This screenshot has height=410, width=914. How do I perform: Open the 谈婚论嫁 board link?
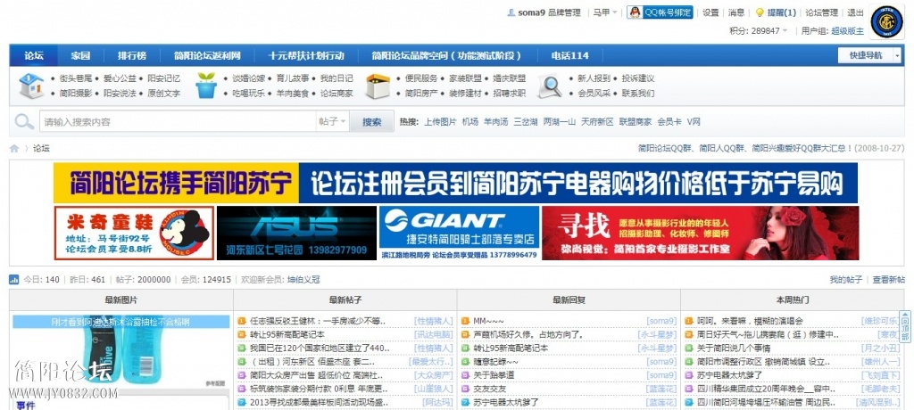(249, 78)
